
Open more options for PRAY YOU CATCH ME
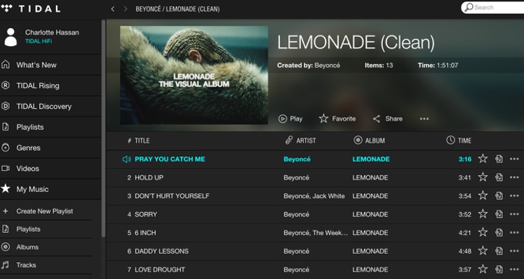pos(514,159)
